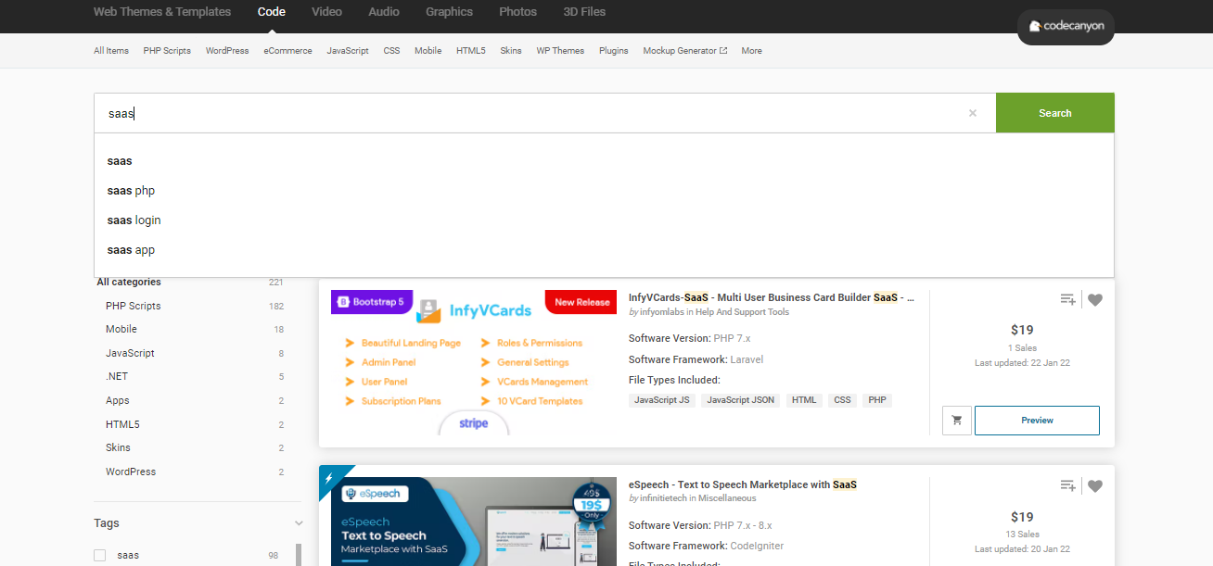This screenshot has height=566, width=1213.
Task: Open Mockup Generator external link
Action: coord(684,51)
